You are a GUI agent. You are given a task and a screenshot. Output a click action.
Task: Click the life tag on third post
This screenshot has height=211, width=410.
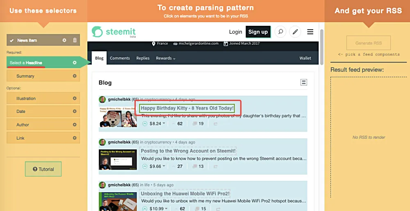click(x=147, y=185)
